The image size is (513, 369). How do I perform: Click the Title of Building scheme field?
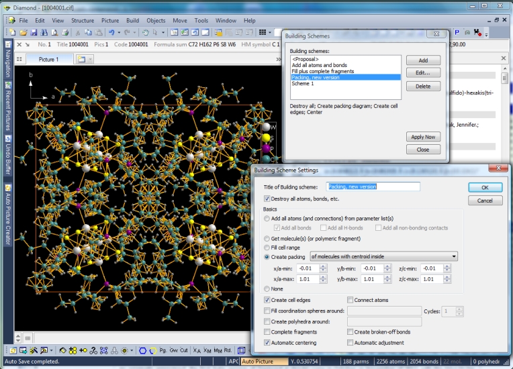pyautogui.click(x=373, y=187)
